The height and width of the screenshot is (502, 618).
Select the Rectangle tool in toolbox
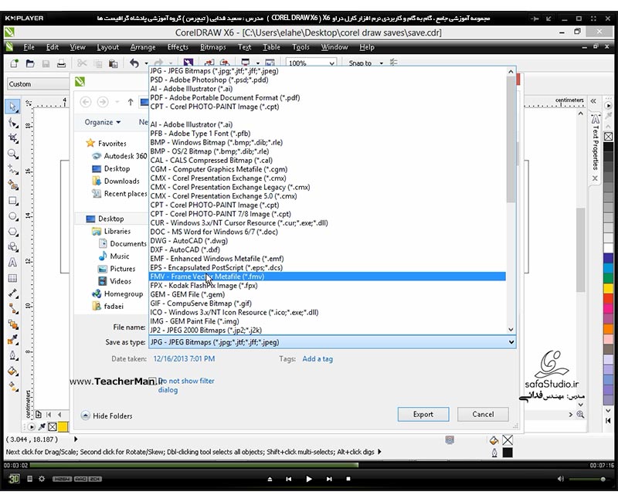(13, 201)
